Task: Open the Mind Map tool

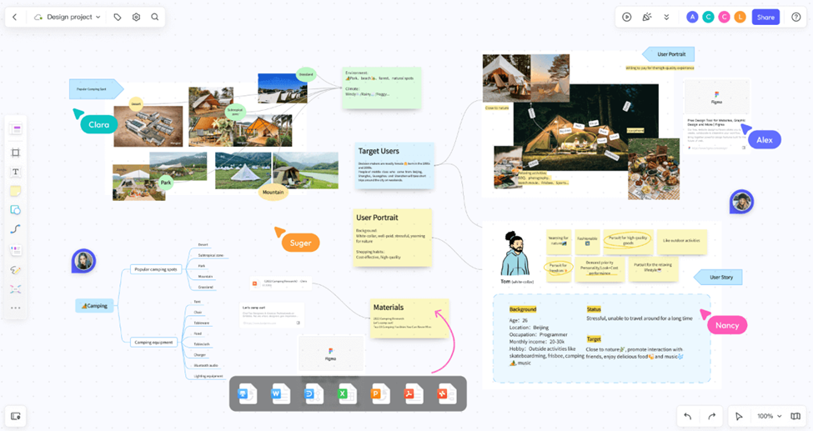Action: tap(15, 289)
